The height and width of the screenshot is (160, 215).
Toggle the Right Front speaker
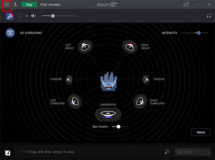130,46
